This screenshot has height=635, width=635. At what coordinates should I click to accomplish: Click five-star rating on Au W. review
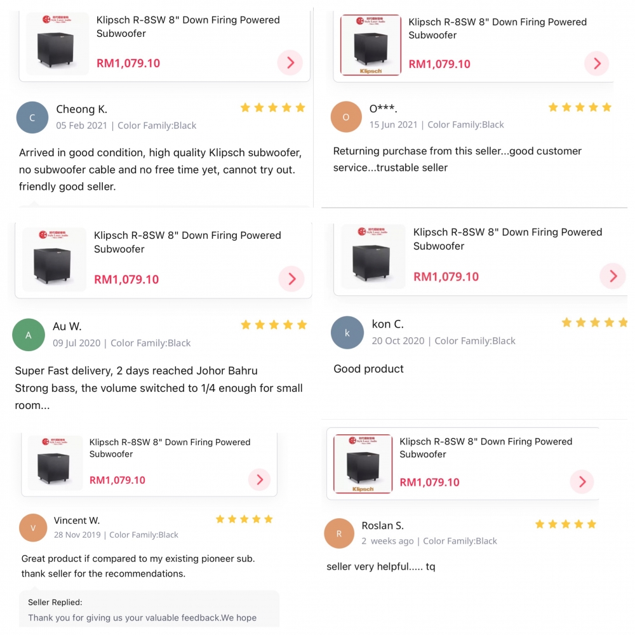[274, 324]
